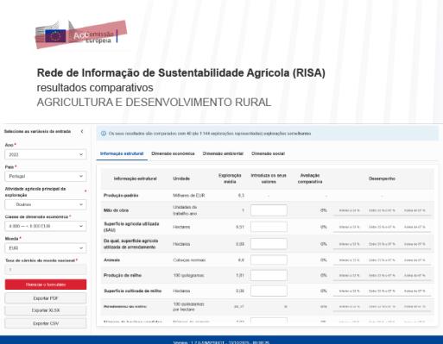Image resolution: width=443 pixels, height=344 pixels.
Task: Click the Avaliação comparativa column header
Action: click(310, 178)
